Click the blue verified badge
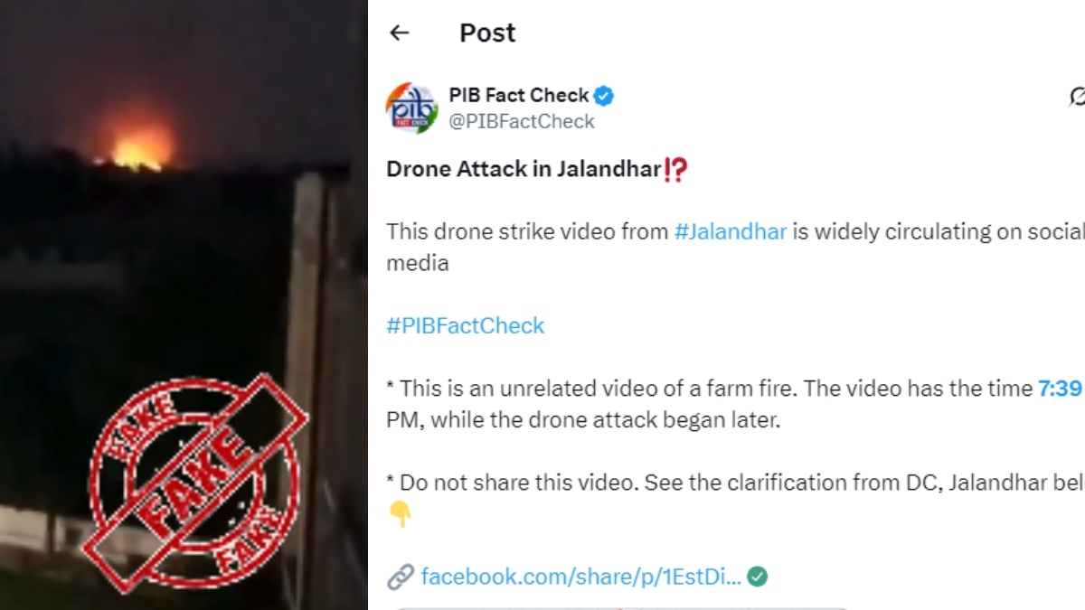This screenshot has width=1085, height=610. pyautogui.click(x=605, y=95)
